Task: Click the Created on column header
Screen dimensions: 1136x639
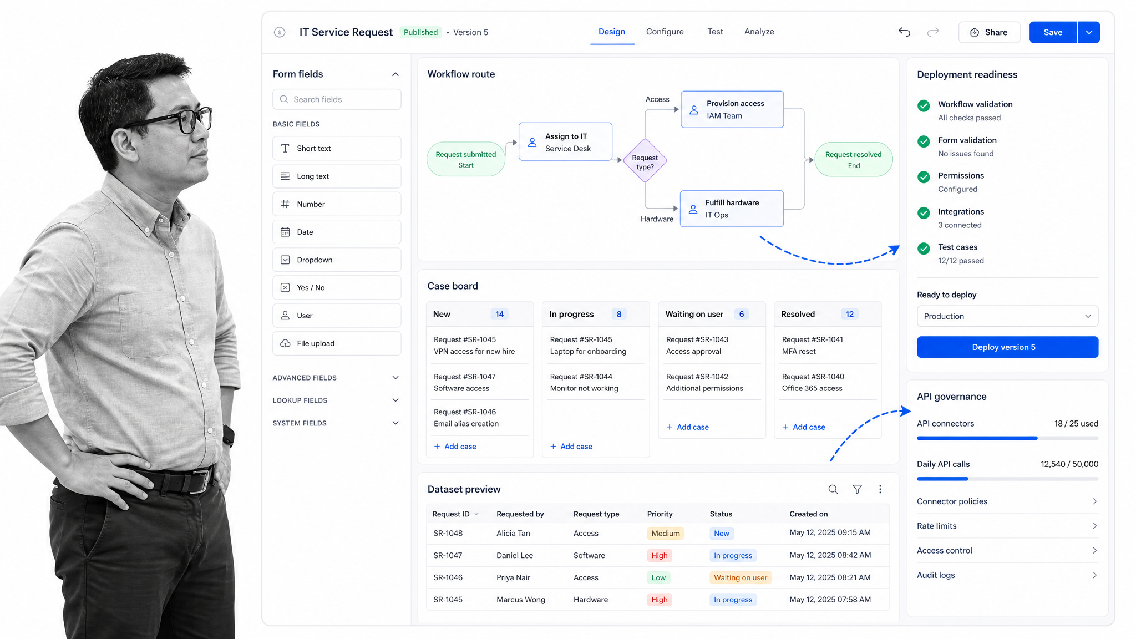Action: coord(808,514)
